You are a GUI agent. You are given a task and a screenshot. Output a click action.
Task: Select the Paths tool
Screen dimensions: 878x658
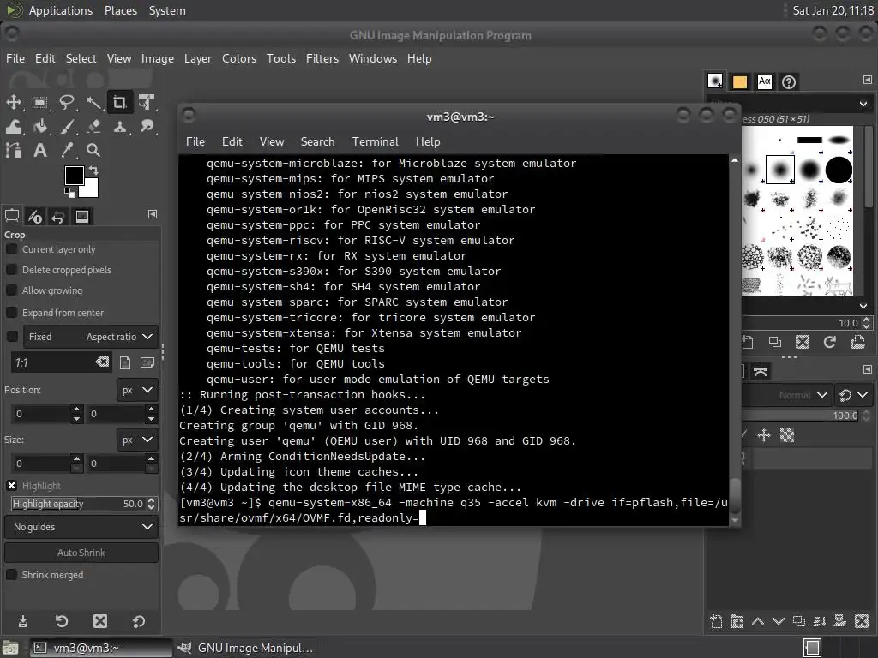point(14,150)
